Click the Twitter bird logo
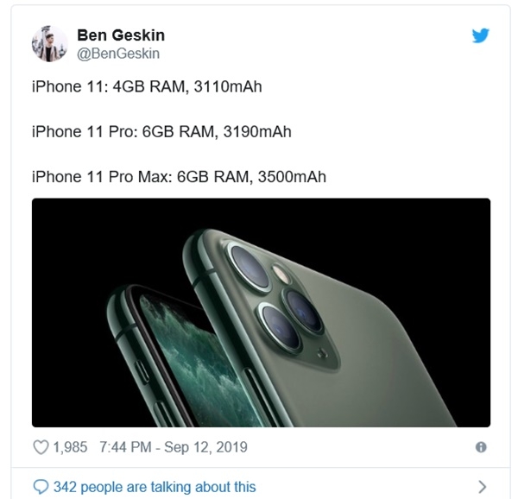518x499 pixels. (x=480, y=35)
